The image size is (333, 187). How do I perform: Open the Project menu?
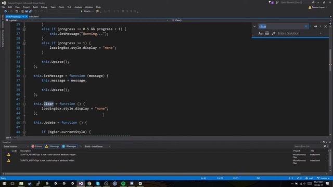click(26, 7)
